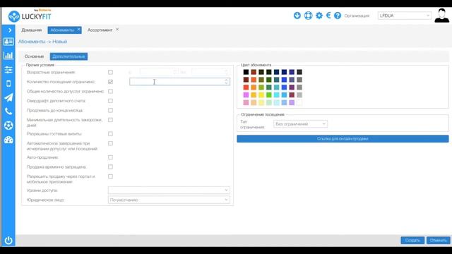Close the Ассортимент tab with its X
Viewport: 452px width, 254px height.
(117, 30)
